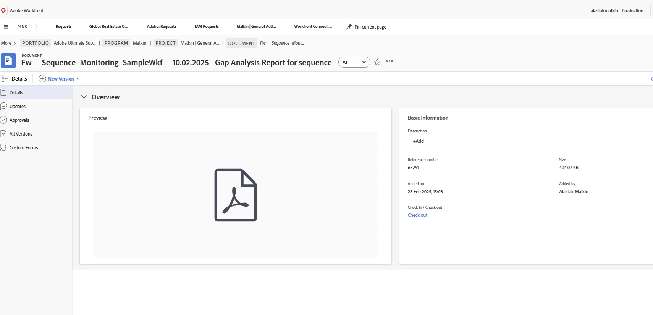The image size is (653, 315).
Task: Select Updates in the left sidebar
Action: click(18, 106)
